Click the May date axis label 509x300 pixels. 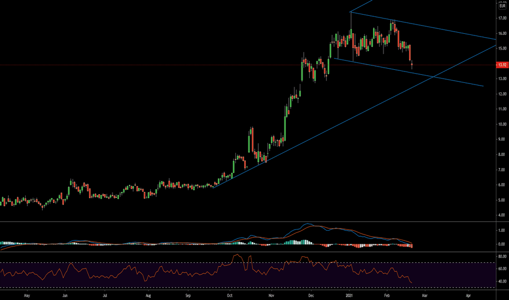27,296
